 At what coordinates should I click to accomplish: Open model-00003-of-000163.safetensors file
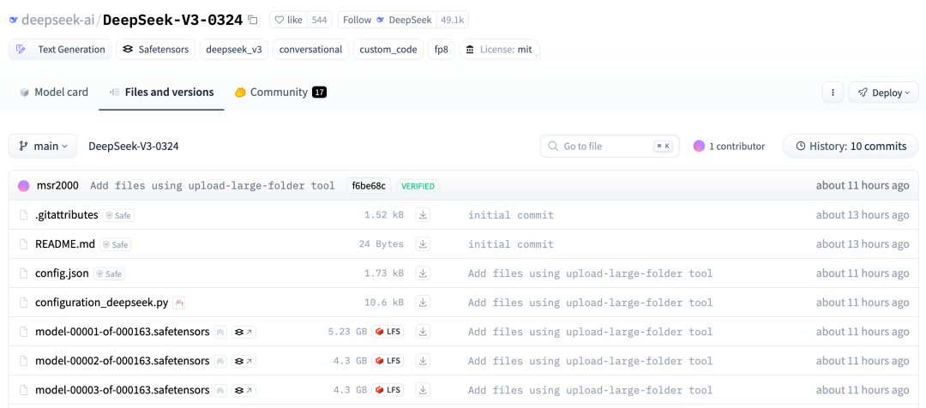[x=123, y=390]
